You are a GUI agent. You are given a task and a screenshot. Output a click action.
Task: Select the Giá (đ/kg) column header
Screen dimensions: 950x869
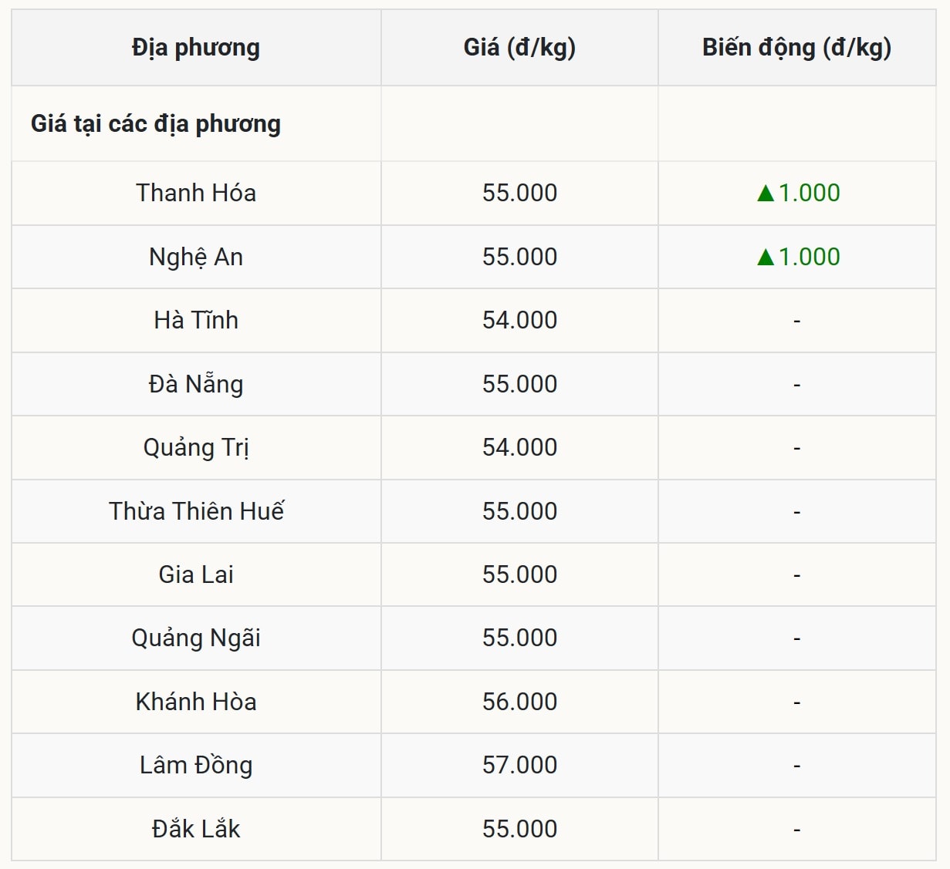click(x=519, y=48)
